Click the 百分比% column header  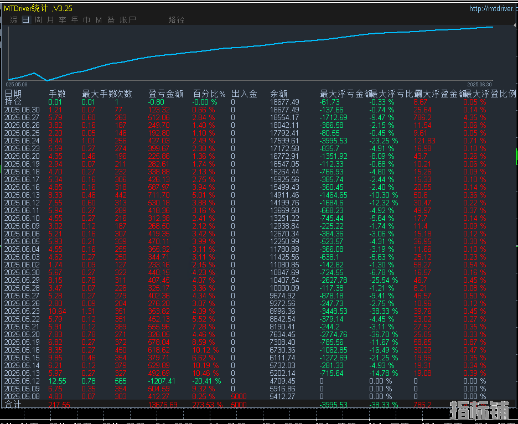click(209, 94)
